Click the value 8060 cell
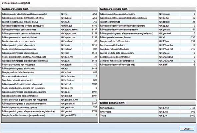The width and height of the screenshot is (197, 133). tap(188, 116)
